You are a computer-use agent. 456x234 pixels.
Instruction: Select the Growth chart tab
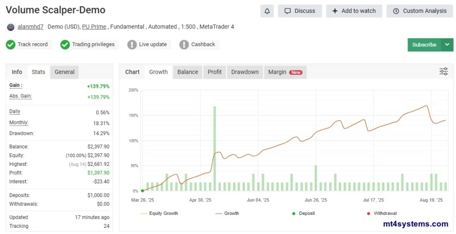pyautogui.click(x=158, y=72)
